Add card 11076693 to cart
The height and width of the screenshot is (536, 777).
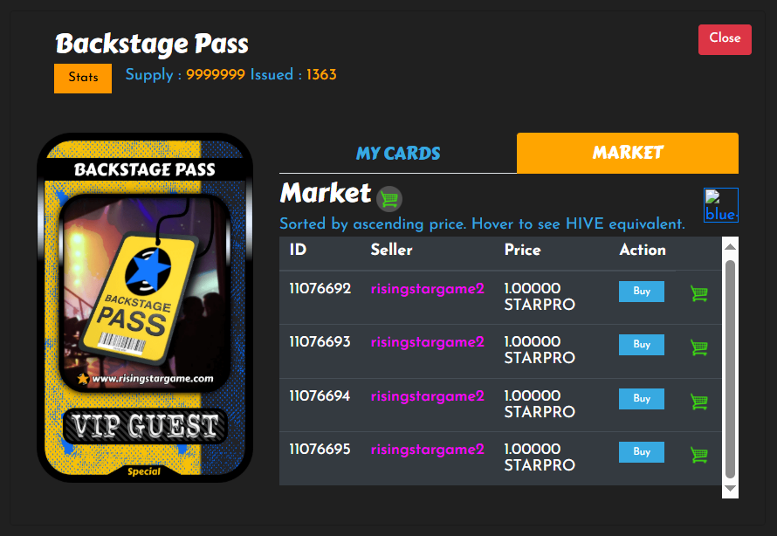(x=699, y=347)
